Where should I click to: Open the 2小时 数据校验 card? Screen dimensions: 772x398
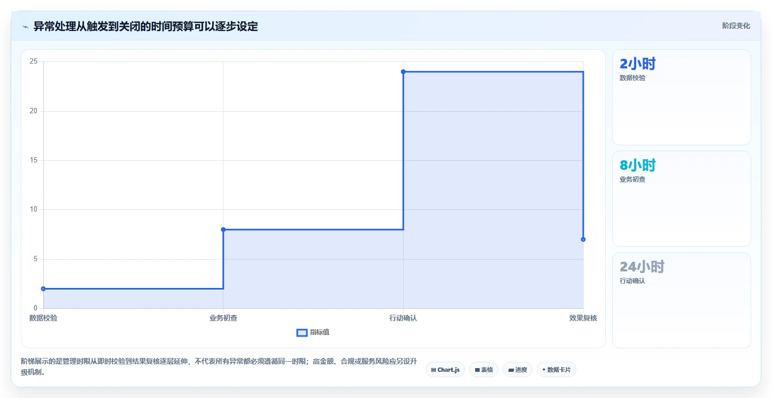681,97
